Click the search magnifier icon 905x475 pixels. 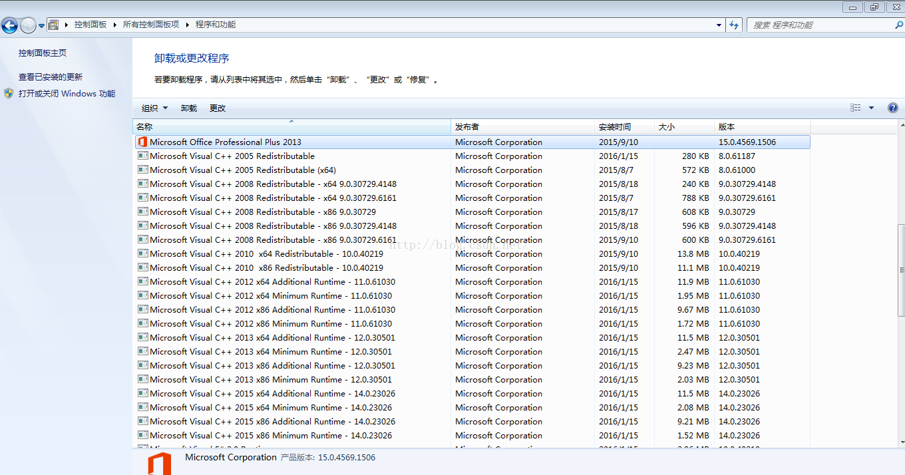(898, 25)
